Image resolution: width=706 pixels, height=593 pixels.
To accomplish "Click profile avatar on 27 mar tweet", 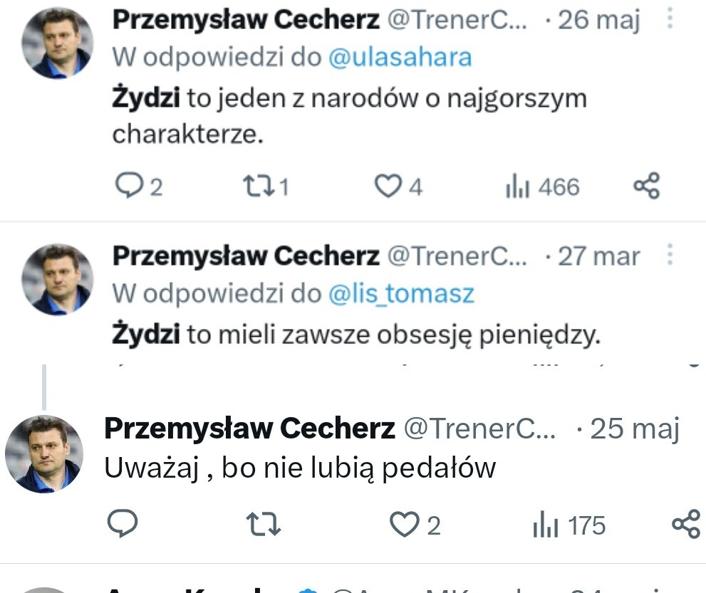I will point(57,279).
